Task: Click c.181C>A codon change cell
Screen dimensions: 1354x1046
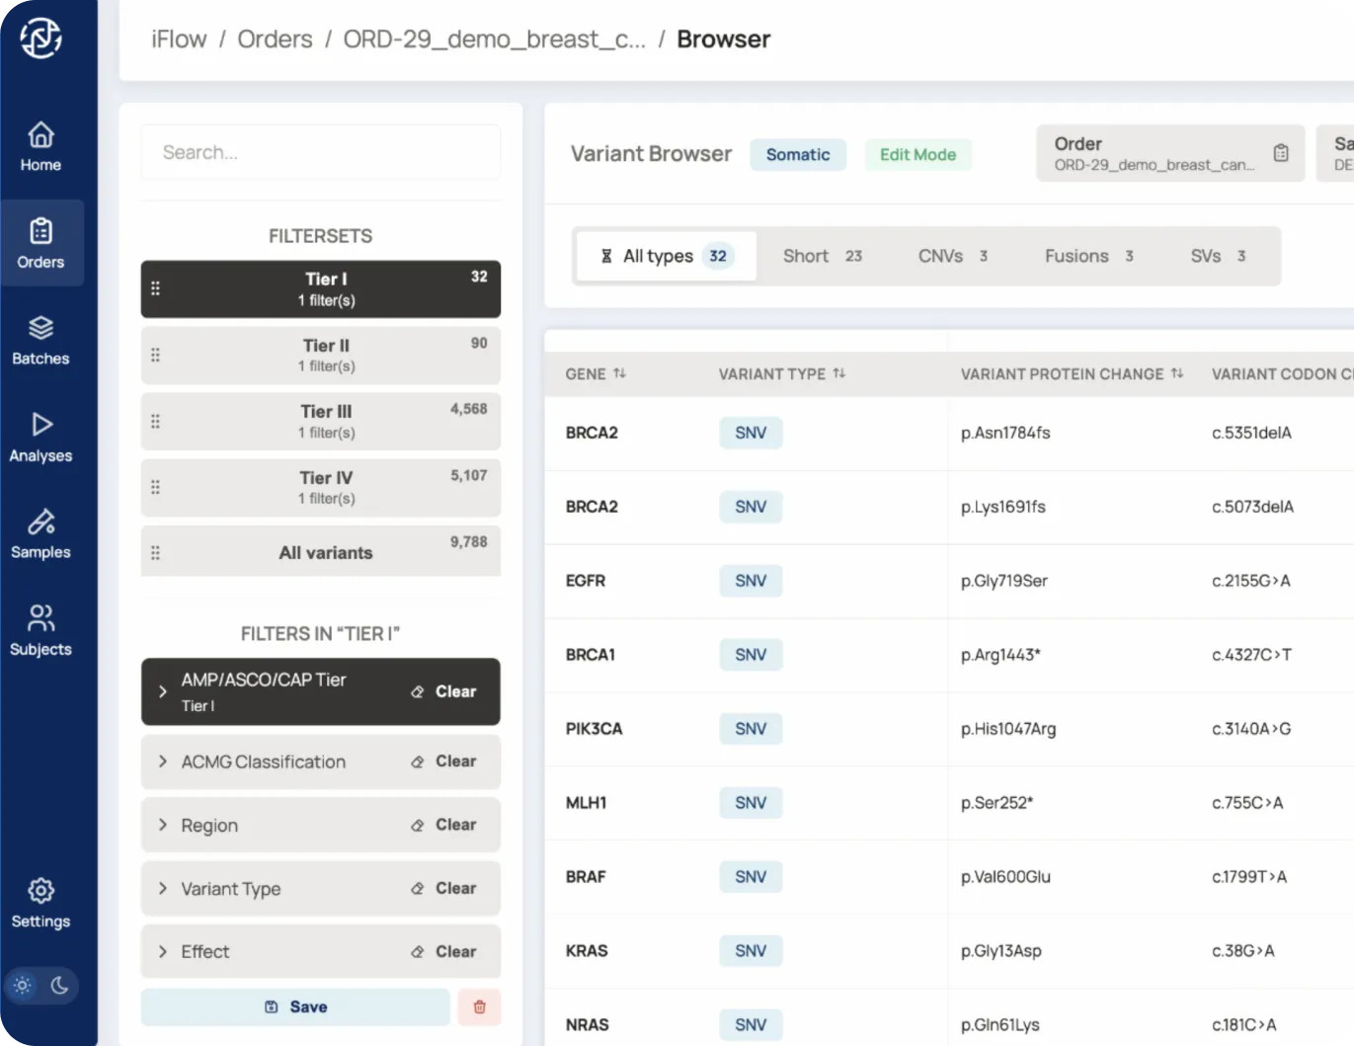Action: point(1243,1025)
